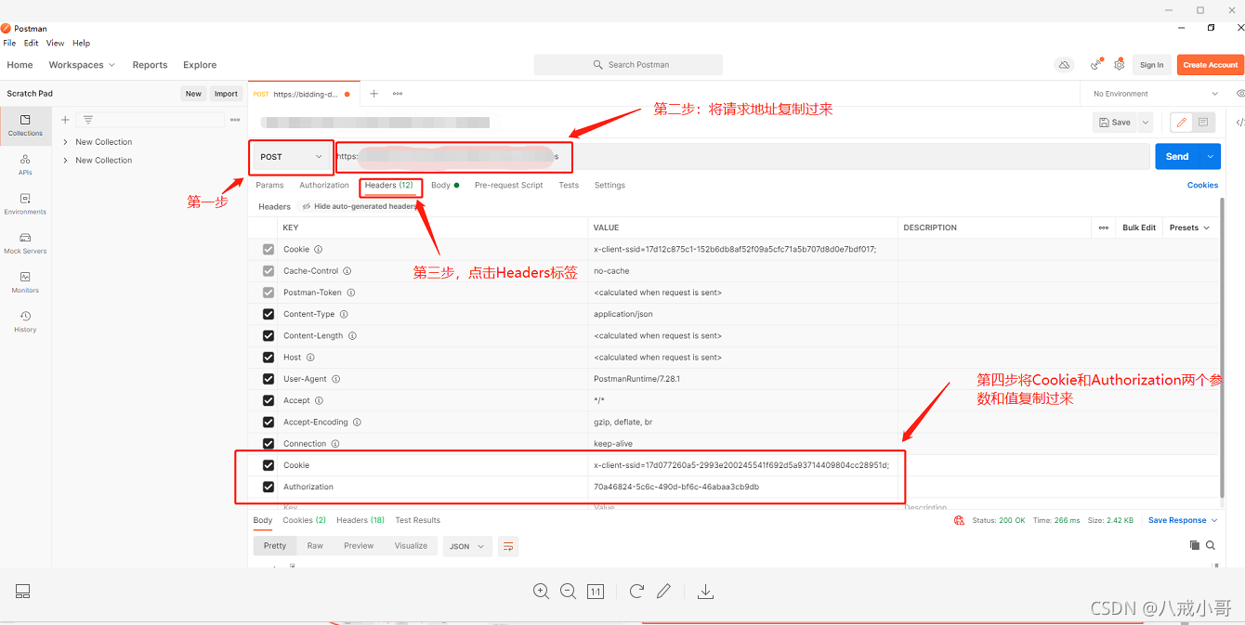
Task: Click the Search Postman field
Action: pos(628,65)
